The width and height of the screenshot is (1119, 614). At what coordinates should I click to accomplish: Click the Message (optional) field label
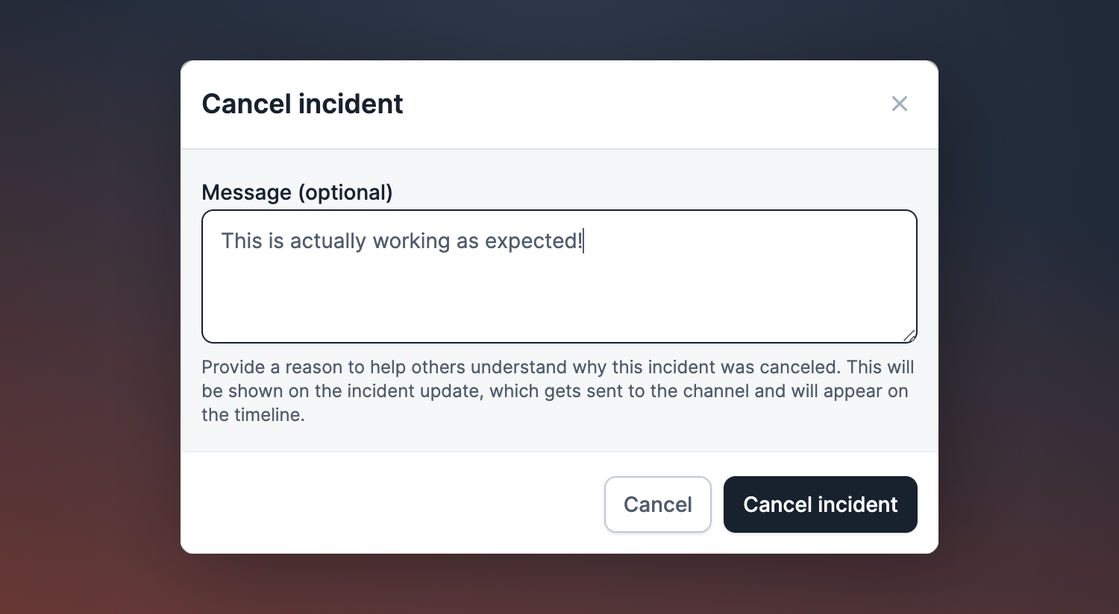pos(297,192)
